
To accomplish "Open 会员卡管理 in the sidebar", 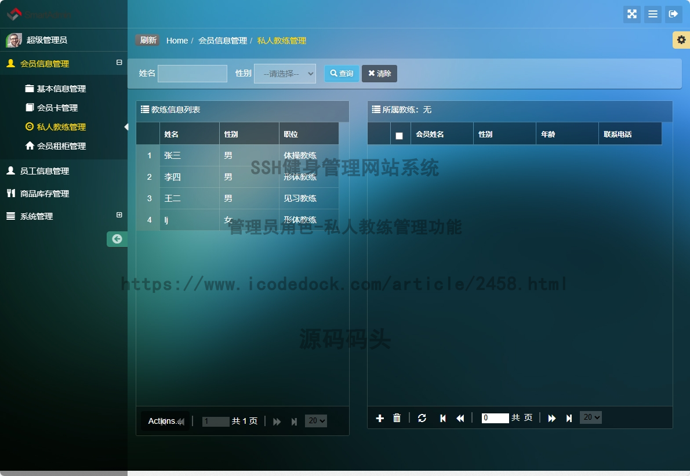I will (x=57, y=108).
